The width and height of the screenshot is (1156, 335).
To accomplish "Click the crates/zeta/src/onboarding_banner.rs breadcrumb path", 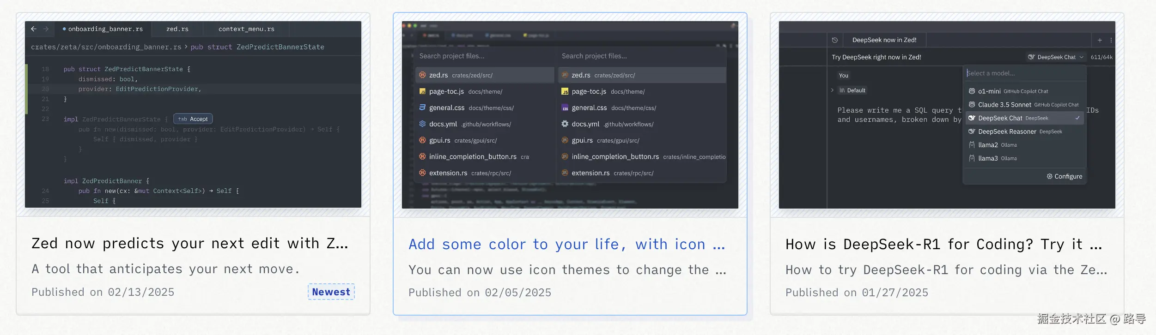I will click(x=106, y=47).
